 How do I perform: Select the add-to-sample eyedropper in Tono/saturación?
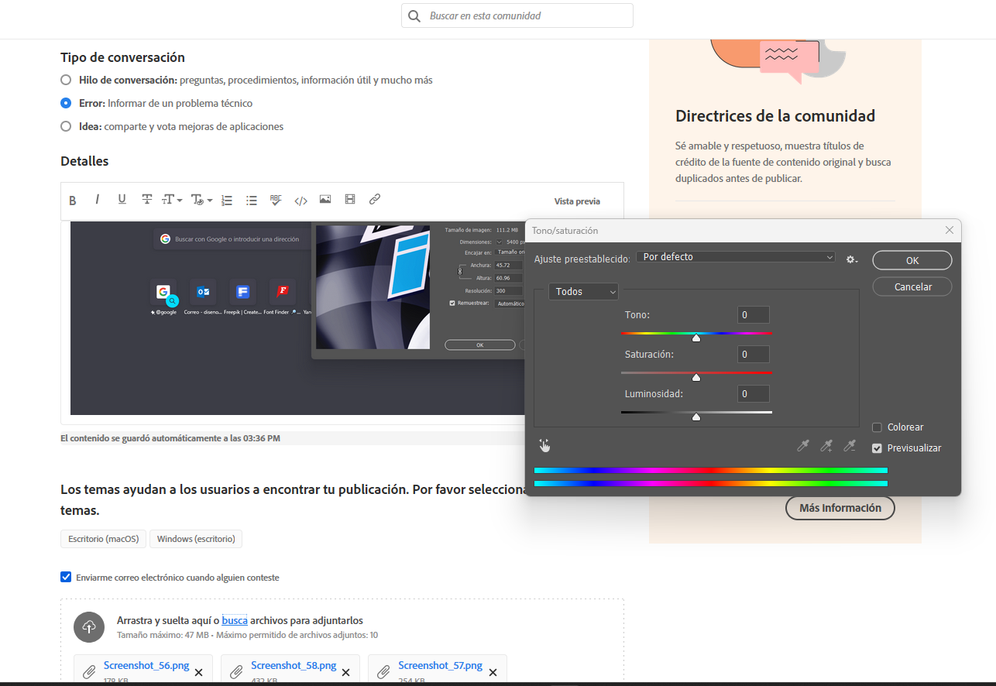[826, 446]
